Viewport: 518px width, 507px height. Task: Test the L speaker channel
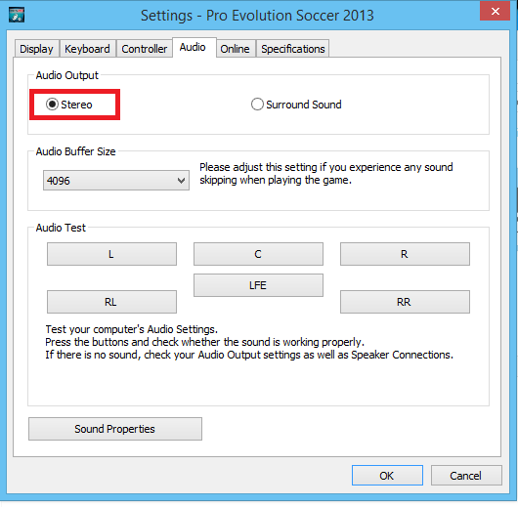(111, 254)
